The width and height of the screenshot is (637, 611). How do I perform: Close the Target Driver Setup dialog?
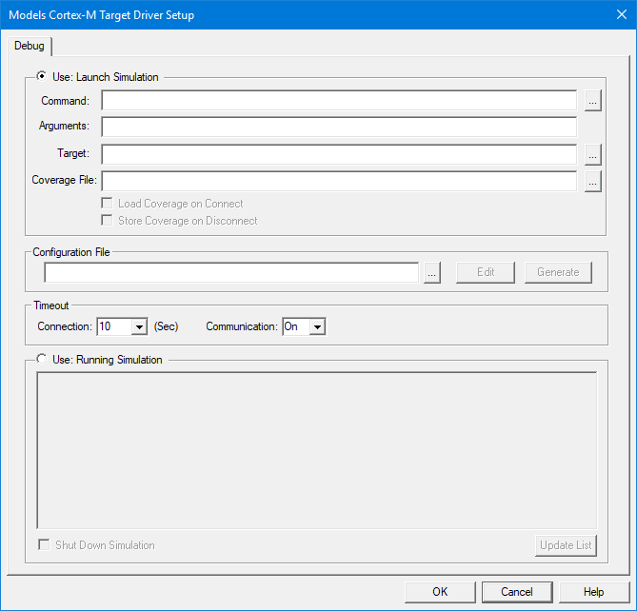[x=620, y=14]
